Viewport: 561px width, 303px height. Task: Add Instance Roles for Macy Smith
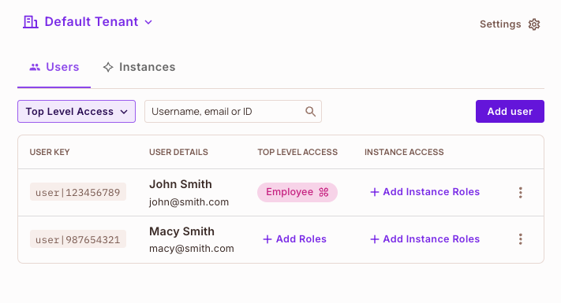(x=424, y=239)
